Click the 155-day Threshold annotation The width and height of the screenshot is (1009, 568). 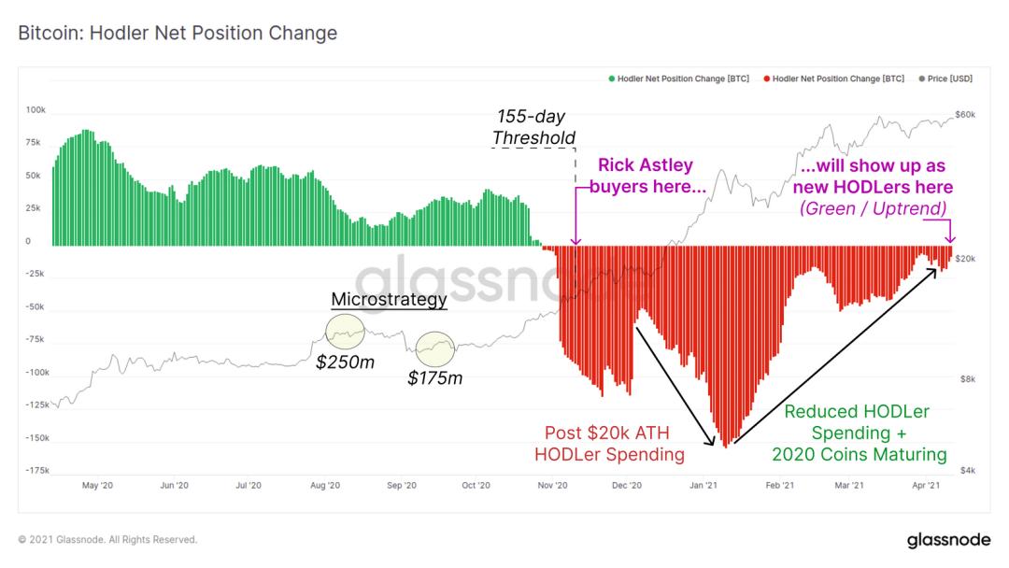[x=533, y=127]
